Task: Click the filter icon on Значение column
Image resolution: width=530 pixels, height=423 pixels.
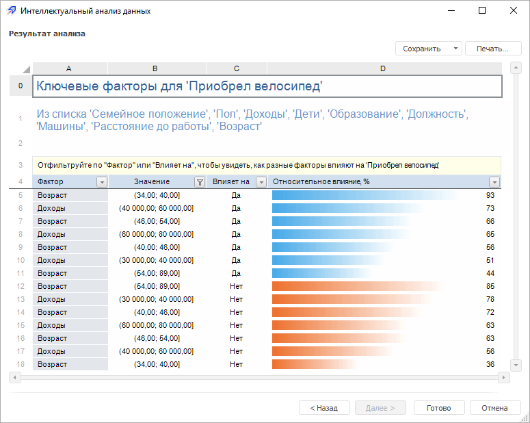Action: (x=199, y=182)
